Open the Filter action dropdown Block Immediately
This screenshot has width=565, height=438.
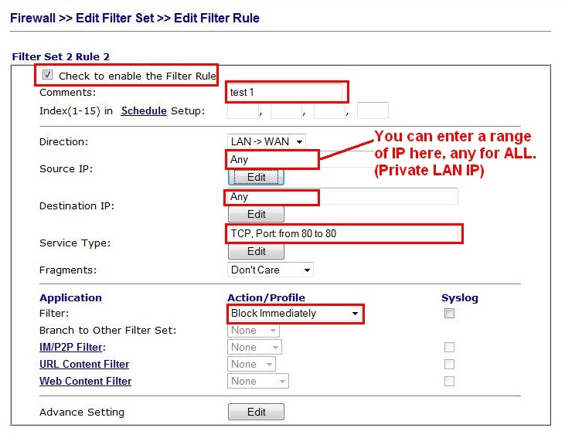click(295, 314)
